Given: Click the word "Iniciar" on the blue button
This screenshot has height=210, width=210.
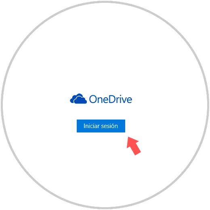Looking at the screenshot, I should 92,126.
